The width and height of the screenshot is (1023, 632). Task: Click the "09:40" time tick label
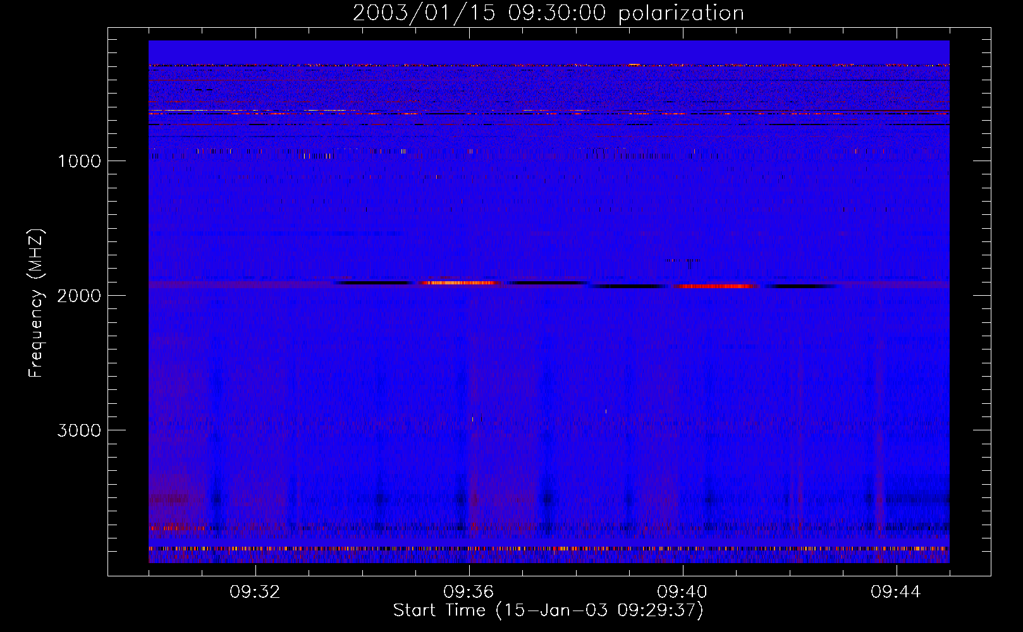(682, 592)
